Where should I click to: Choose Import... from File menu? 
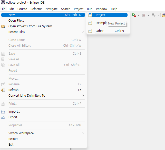click(43, 112)
